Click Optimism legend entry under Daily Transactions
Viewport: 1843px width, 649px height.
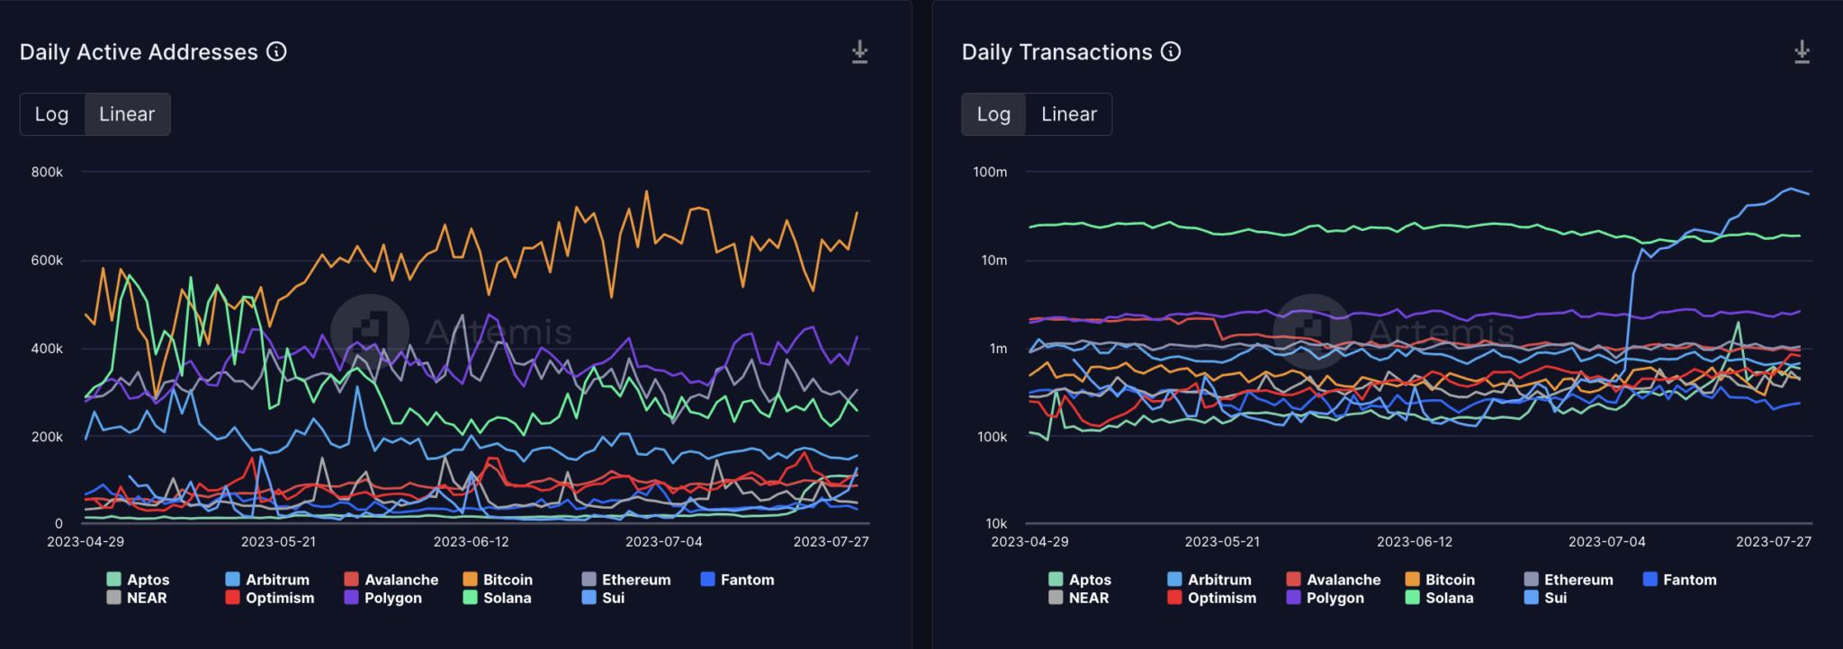pos(1211,598)
